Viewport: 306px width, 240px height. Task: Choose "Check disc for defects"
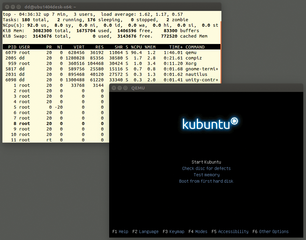tap(206, 168)
